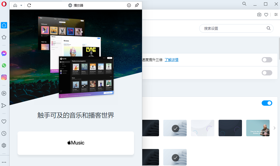Click the 了解详情 link
The image size is (280, 166).
pyautogui.click(x=171, y=60)
